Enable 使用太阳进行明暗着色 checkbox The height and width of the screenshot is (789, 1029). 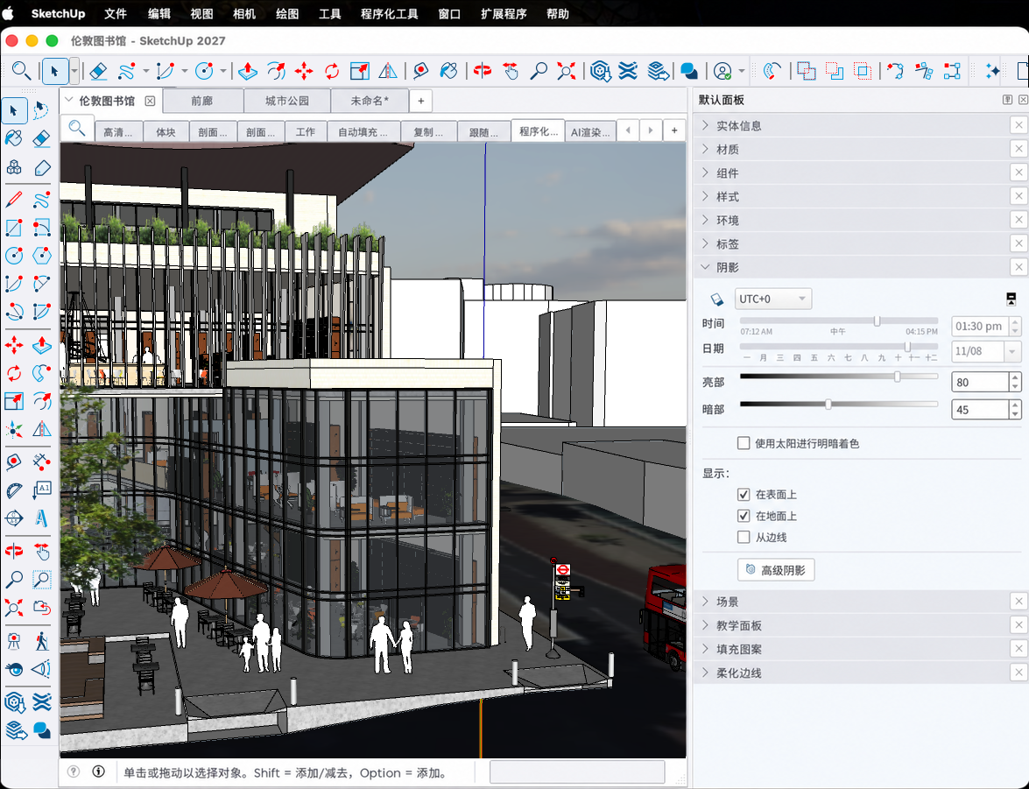pyautogui.click(x=744, y=443)
